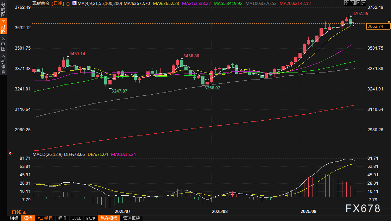Image resolution: width=391 pixels, height=221 pixels.
Task: Click the red sun icon beside MACD panel
Action: (10, 153)
